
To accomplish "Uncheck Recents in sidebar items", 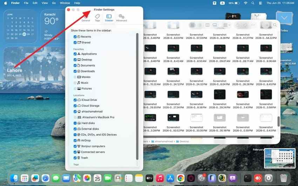I will pyautogui.click(x=75, y=37).
